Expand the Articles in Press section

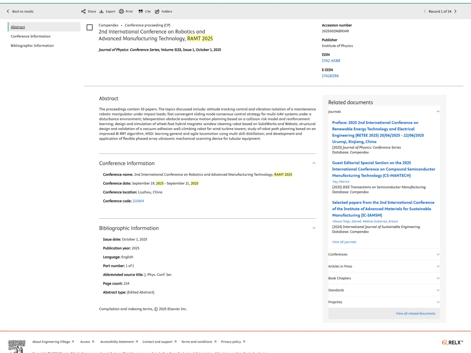click(438, 266)
